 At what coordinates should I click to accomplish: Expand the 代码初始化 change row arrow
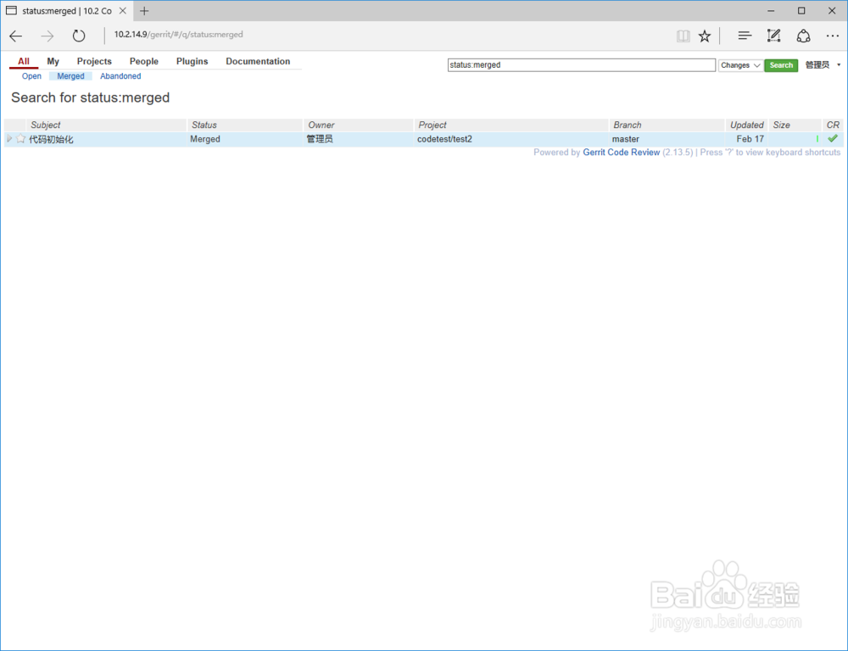click(8, 138)
